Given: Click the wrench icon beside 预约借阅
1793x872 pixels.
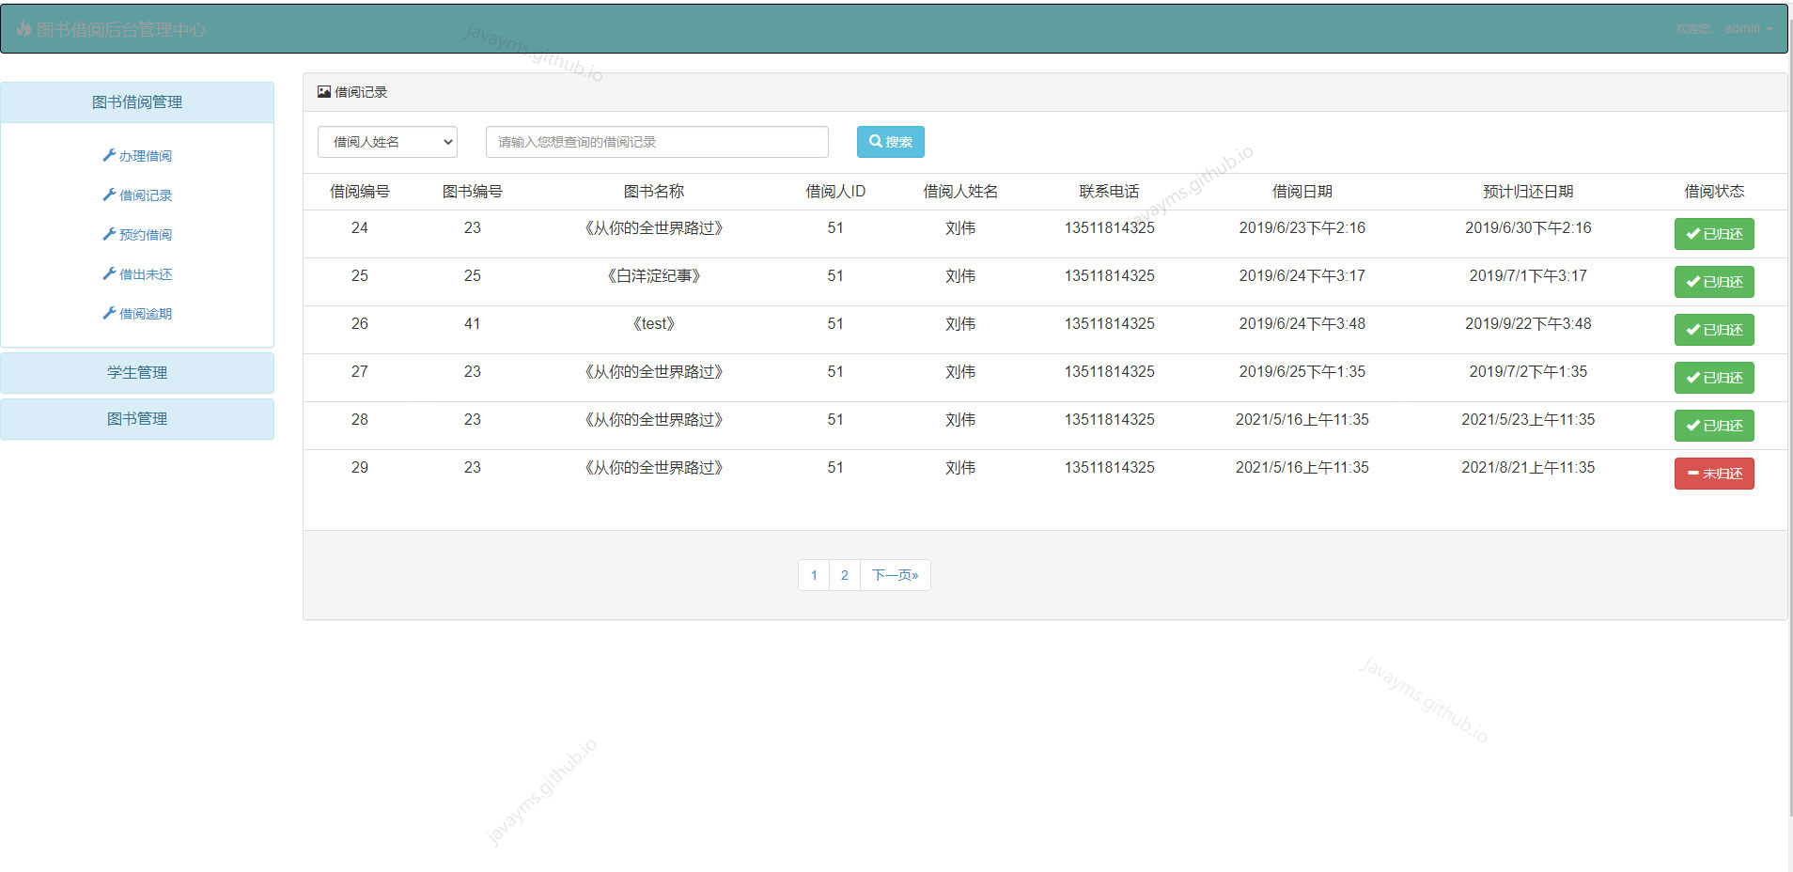Looking at the screenshot, I should (109, 234).
